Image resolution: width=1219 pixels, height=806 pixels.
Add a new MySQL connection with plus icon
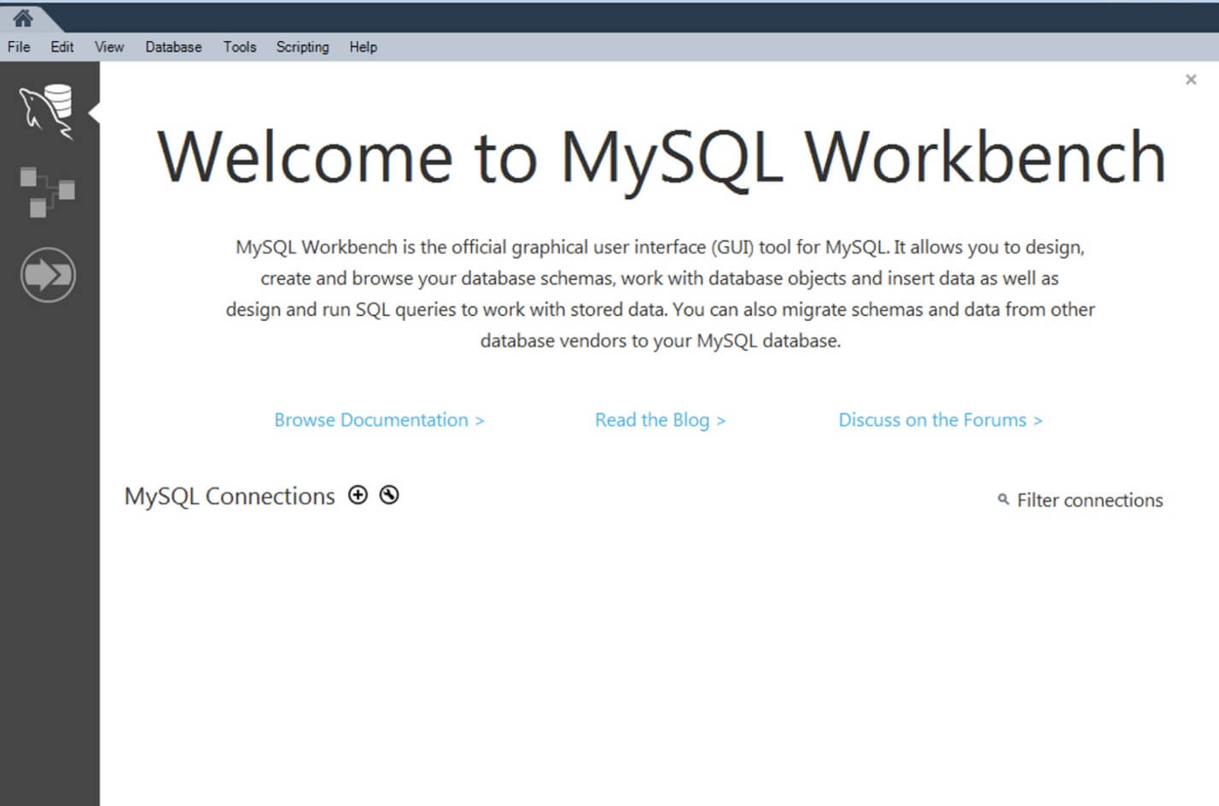(x=358, y=495)
